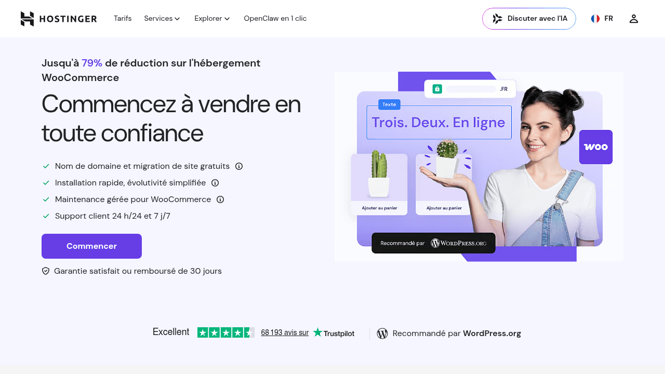Click the green lock icon in URL bar
This screenshot has height=374, width=665.
click(x=437, y=89)
